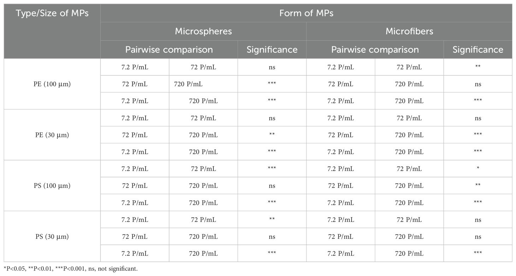Click the PS (100 µm) row label
This screenshot has height=276, width=516.
(52, 185)
